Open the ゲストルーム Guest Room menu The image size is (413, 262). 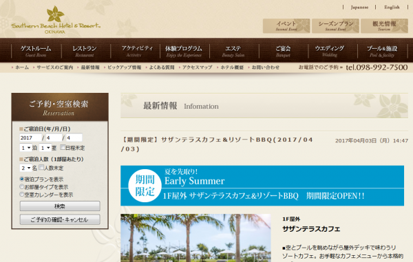tap(36, 51)
